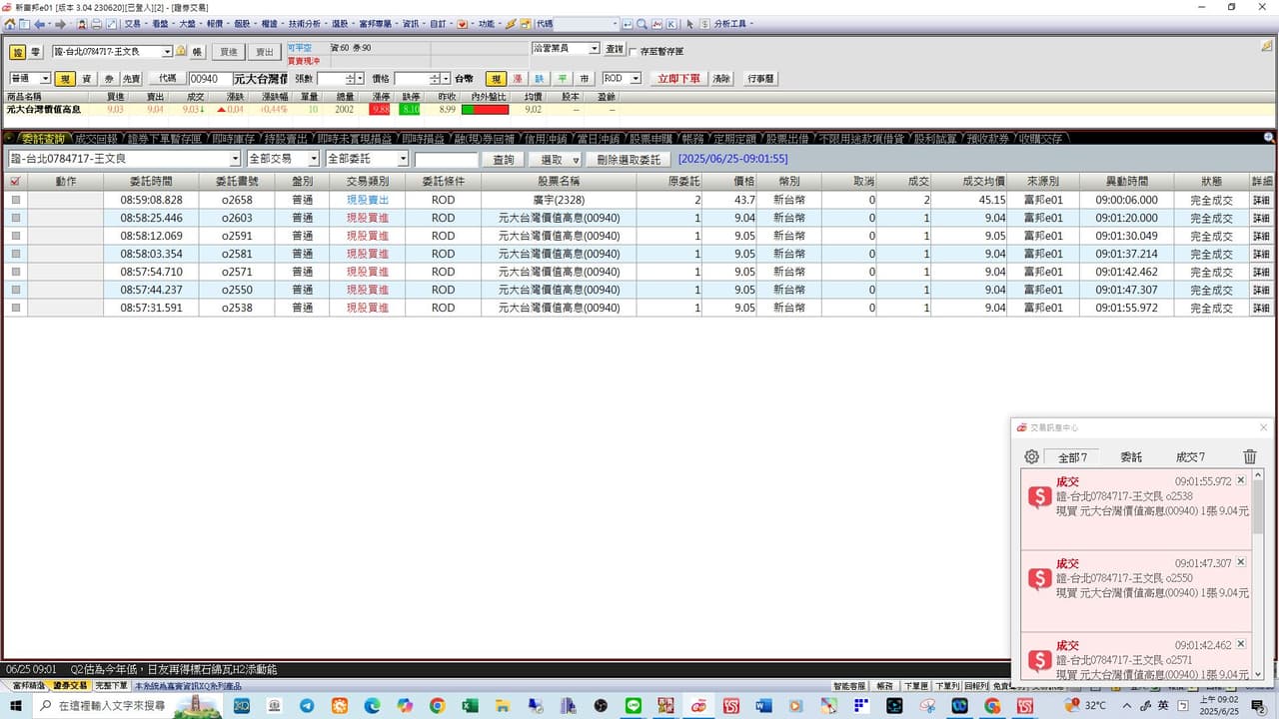
Task: Select 資 margin trade type
Action: pos(87,79)
